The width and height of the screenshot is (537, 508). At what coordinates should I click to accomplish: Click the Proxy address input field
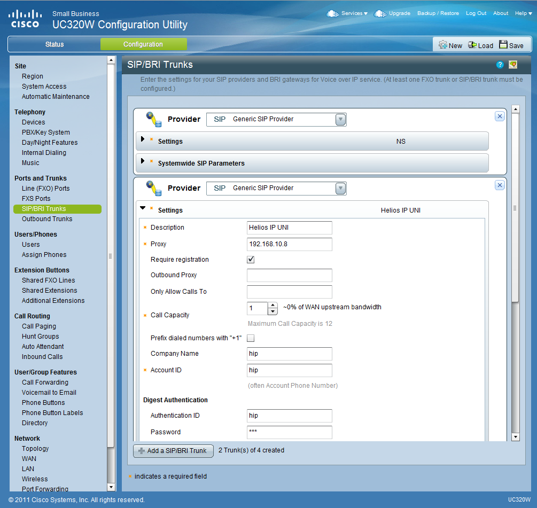289,244
